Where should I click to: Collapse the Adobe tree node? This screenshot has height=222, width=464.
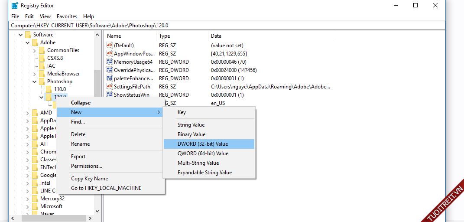tap(28, 42)
